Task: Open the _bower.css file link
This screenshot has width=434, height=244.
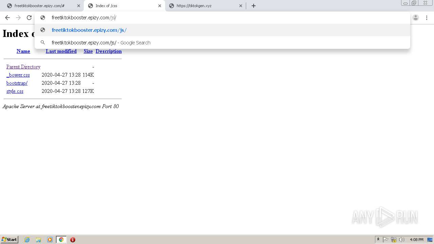Action: coord(18,75)
